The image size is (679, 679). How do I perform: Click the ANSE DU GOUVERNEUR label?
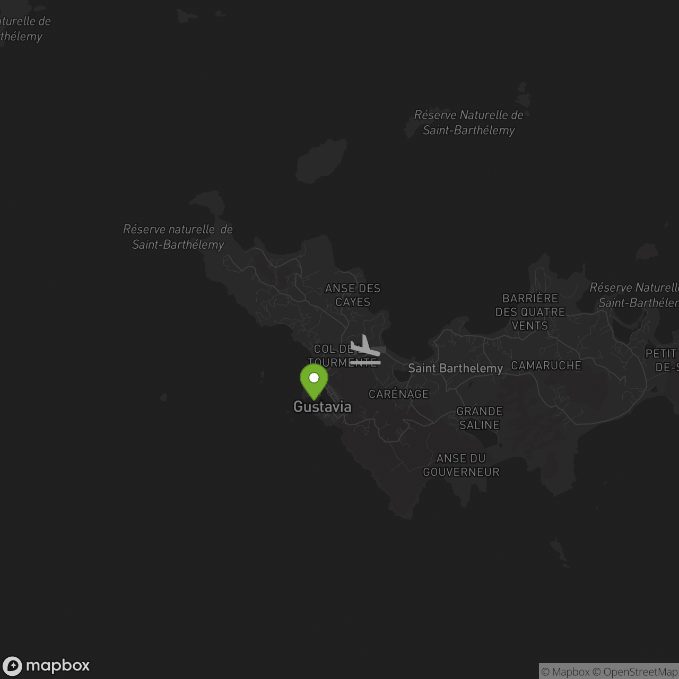click(461, 465)
